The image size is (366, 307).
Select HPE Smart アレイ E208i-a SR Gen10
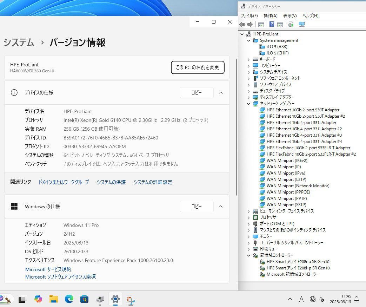click(x=298, y=262)
